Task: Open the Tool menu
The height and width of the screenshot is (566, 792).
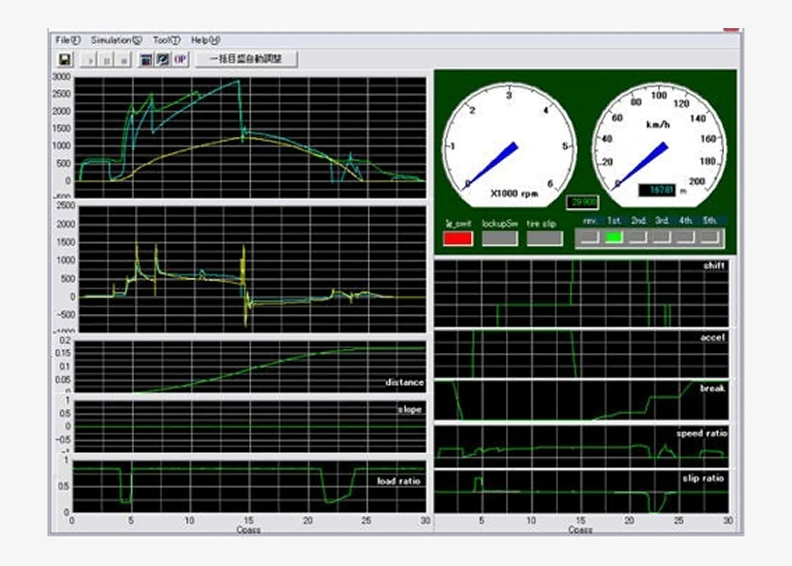Action: click(x=166, y=40)
